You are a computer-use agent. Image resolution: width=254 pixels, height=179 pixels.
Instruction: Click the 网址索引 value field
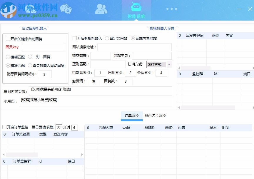[131, 73]
